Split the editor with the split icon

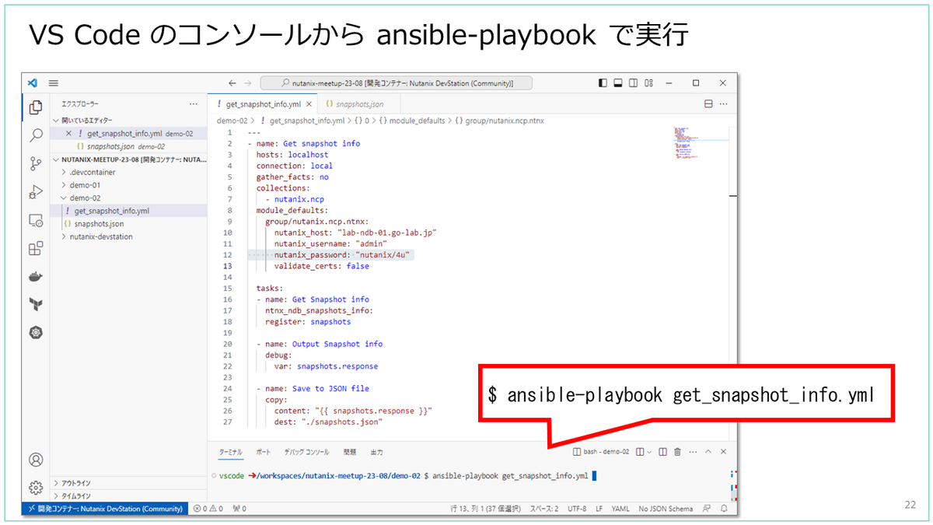coord(708,103)
